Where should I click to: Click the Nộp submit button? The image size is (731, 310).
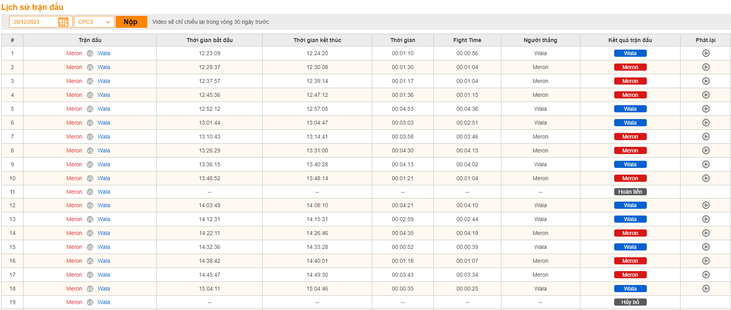click(131, 22)
